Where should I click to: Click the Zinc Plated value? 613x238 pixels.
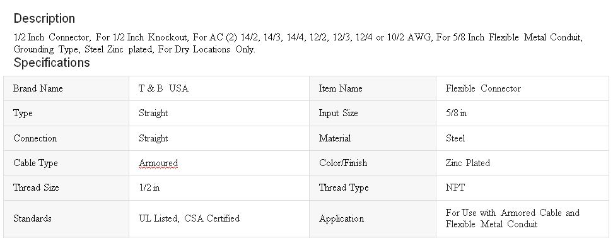pos(467,163)
